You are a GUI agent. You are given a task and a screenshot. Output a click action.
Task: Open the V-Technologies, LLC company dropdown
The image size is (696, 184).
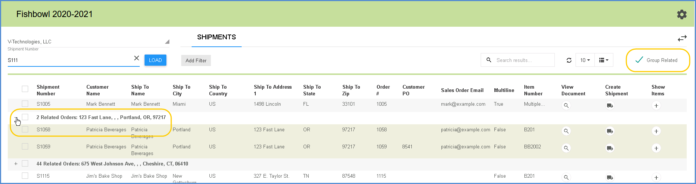89,42
